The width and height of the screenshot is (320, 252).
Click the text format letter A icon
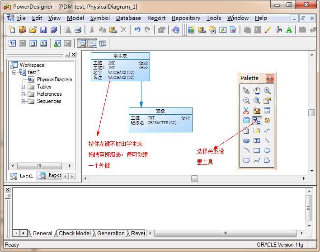point(289,30)
